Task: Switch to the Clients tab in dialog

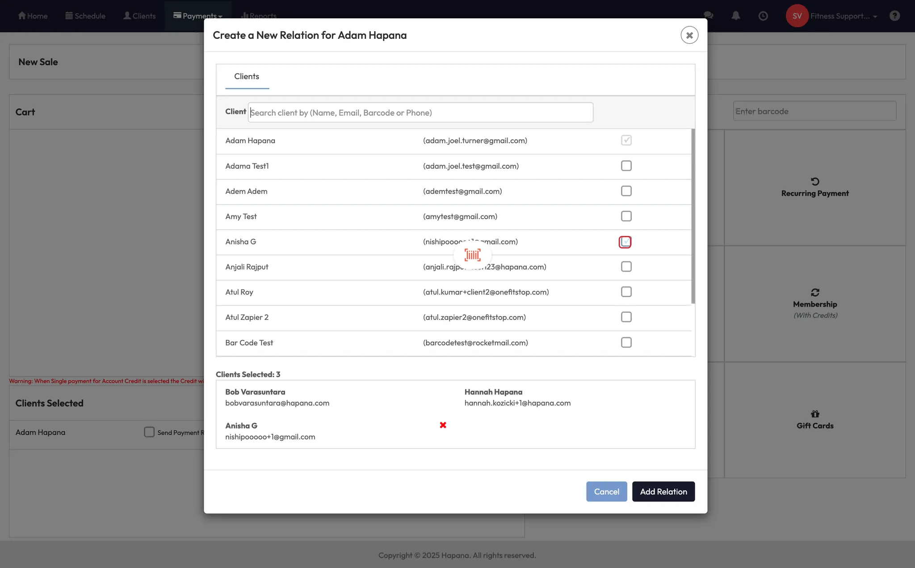Action: click(247, 76)
